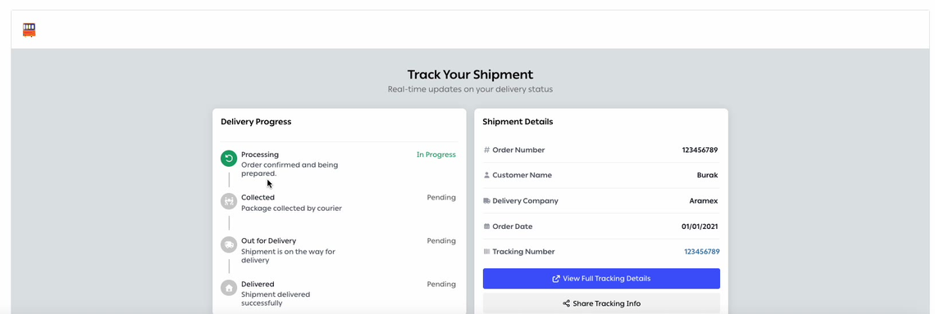
Task: Click the person icon beside Customer Name
Action: click(486, 176)
